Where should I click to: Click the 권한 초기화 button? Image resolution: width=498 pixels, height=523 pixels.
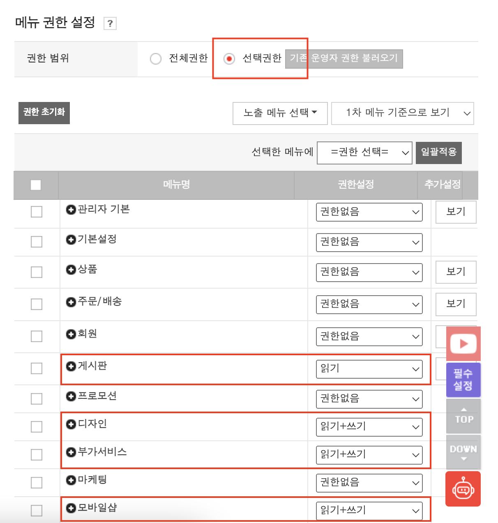(44, 113)
